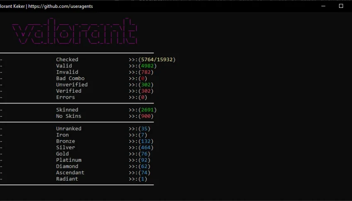Select the 'Iron' rank label

63,135
